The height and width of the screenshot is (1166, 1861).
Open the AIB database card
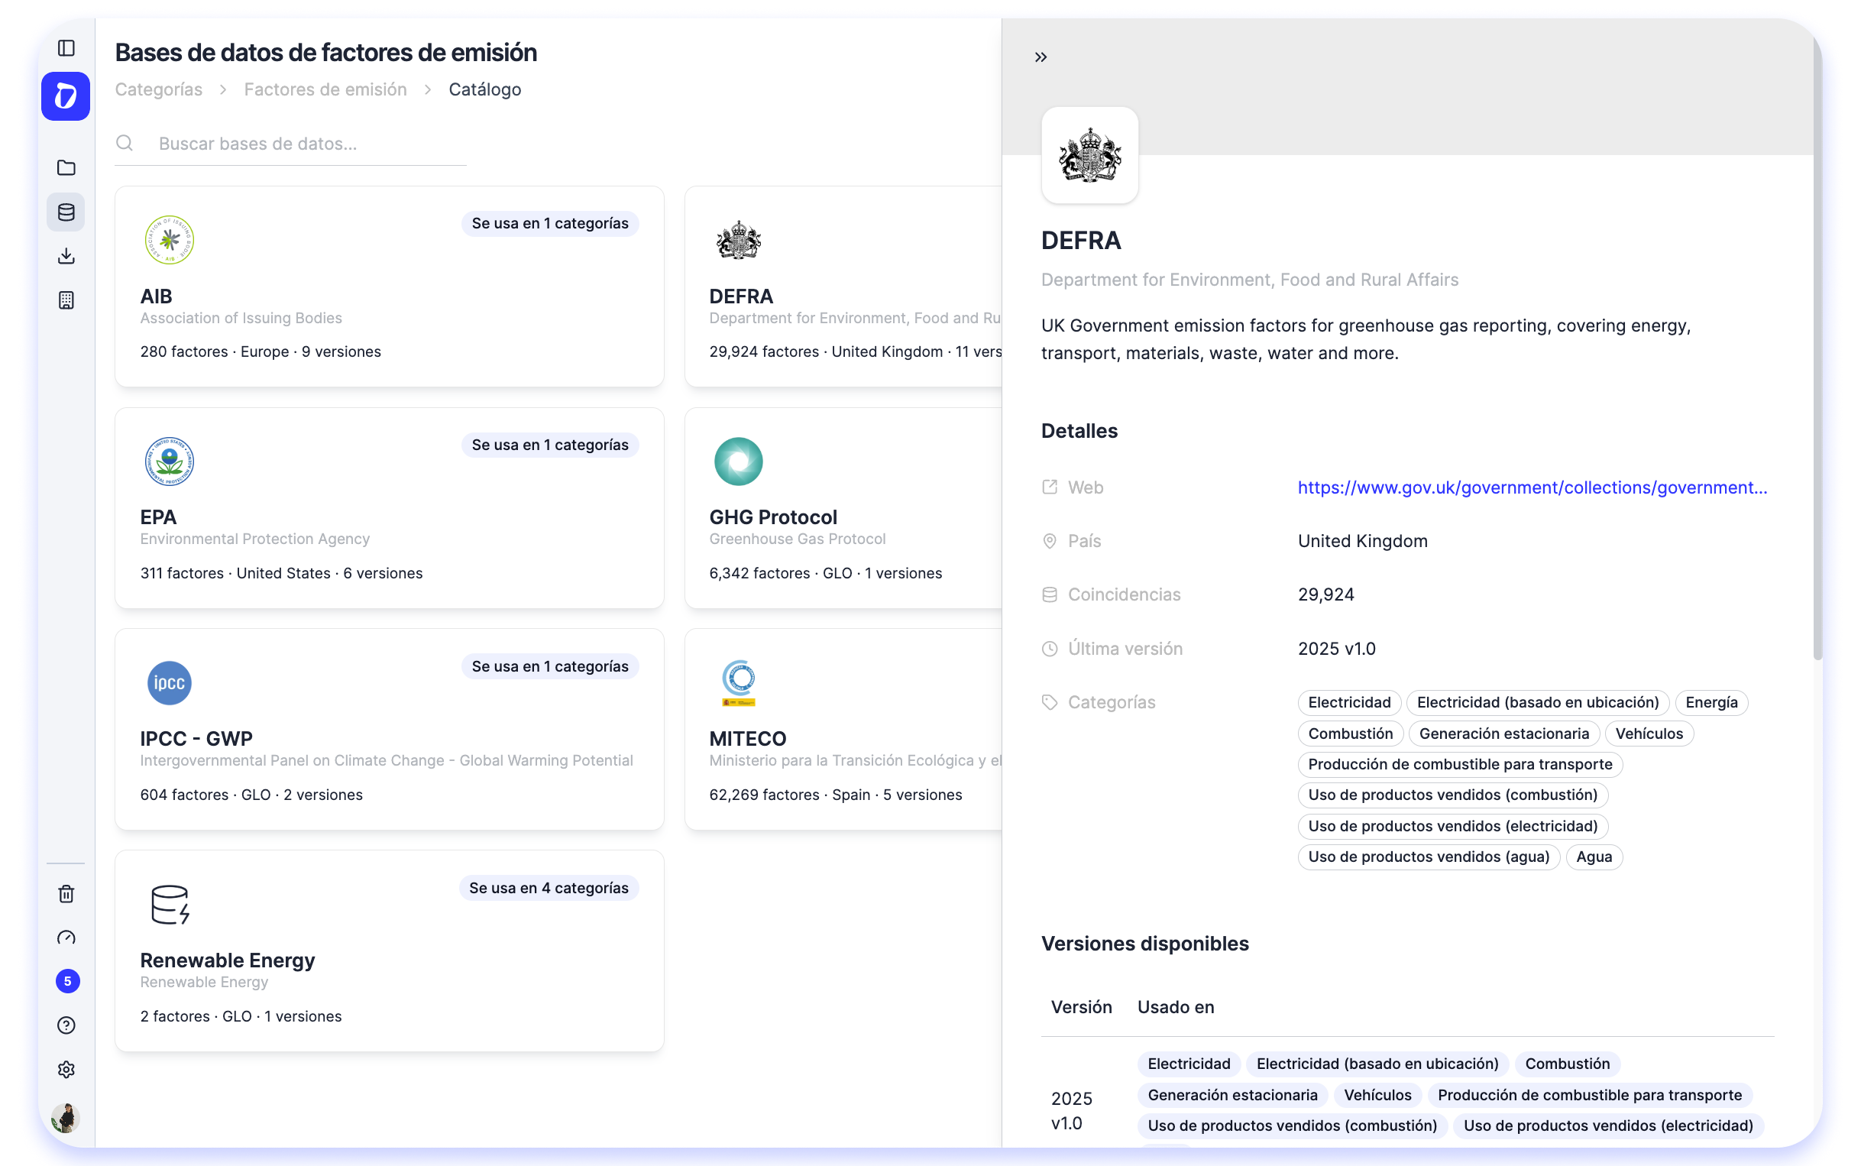pos(390,286)
